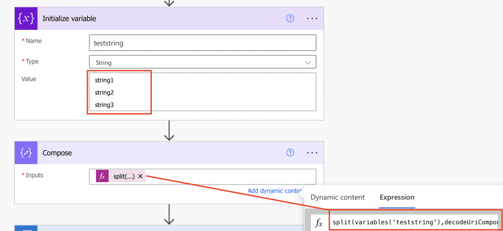
Task: Click the Add dynamic content link
Action: (x=275, y=191)
